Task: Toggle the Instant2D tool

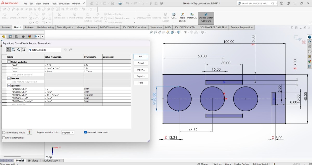Action: coord(192,16)
